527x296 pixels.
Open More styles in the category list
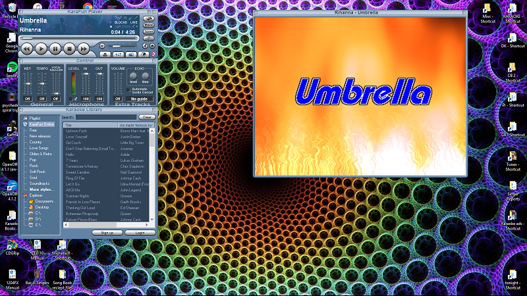[42, 189]
